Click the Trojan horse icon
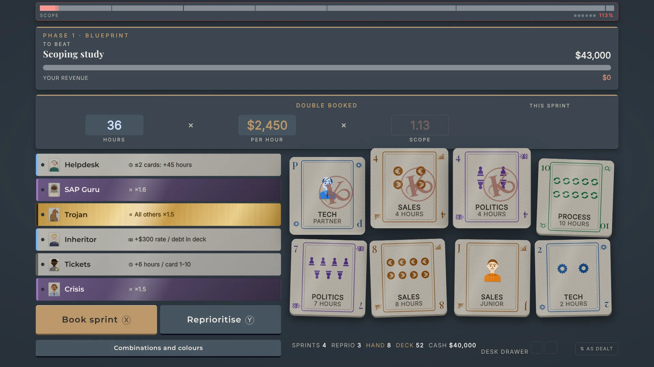The width and height of the screenshot is (654, 367). click(x=54, y=215)
